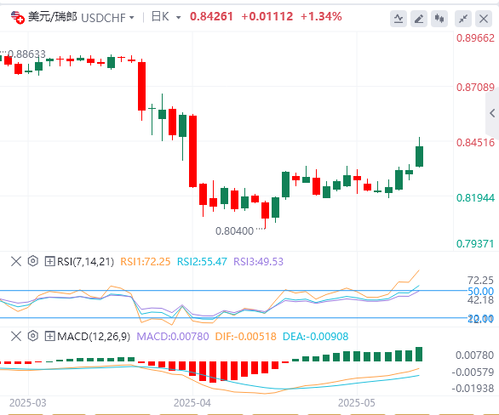The image size is (499, 415).
Task: Open the indicator line chart tool icon
Action: click(399, 19)
